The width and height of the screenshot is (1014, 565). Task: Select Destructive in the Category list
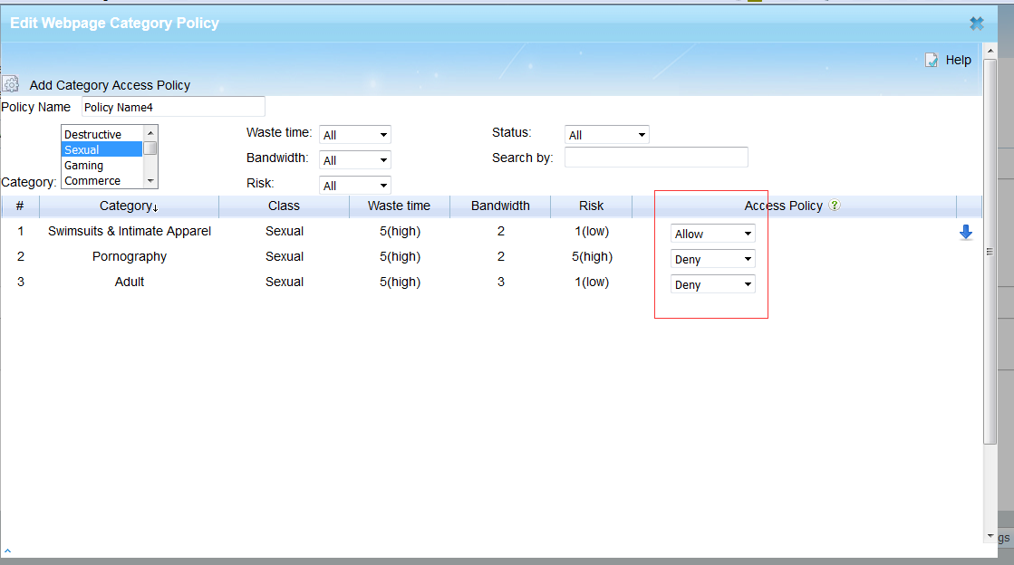click(101, 134)
